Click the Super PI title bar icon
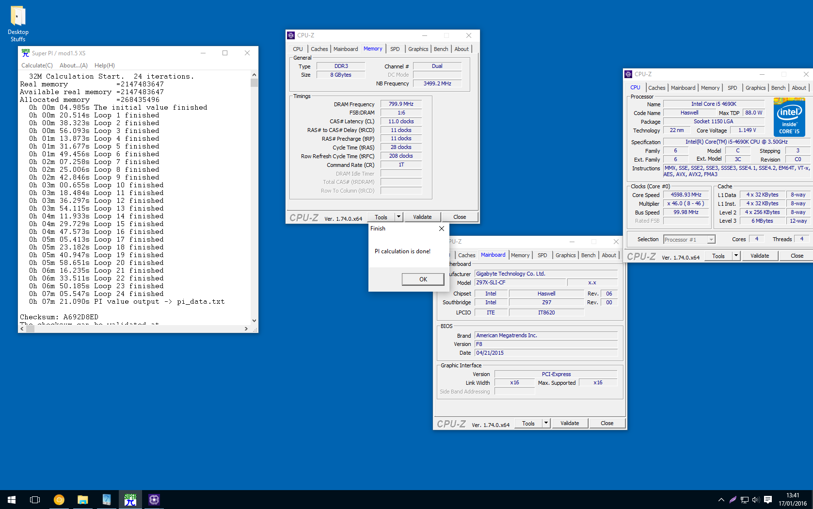Screen dimensions: 813x509 [25, 53]
